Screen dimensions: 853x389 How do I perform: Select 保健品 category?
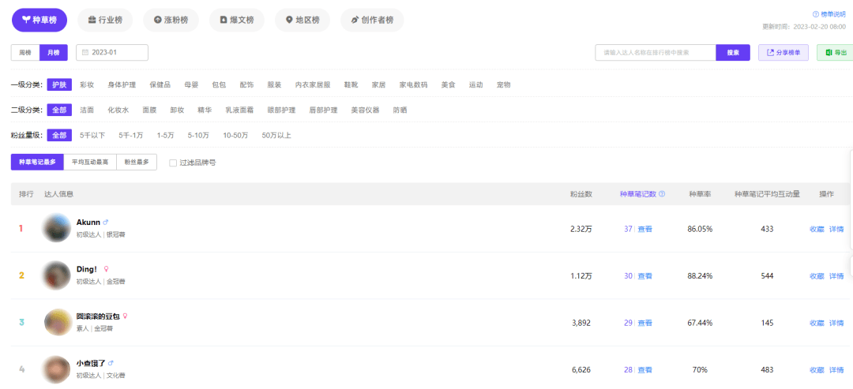pyautogui.click(x=160, y=84)
